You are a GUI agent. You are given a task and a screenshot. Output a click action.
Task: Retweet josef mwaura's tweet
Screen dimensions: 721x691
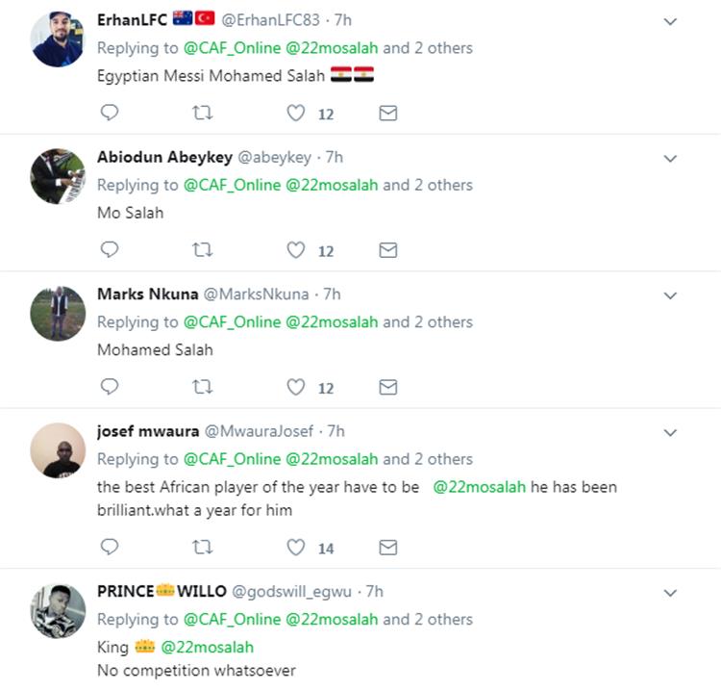[x=202, y=548]
